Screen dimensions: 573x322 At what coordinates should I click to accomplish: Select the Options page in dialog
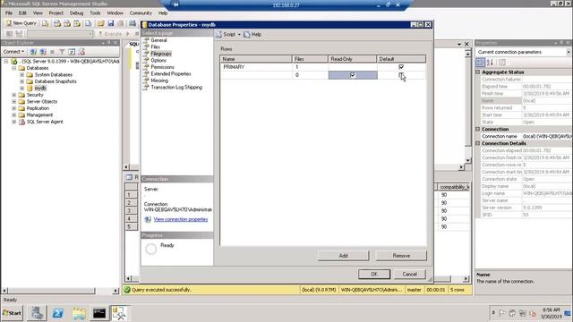click(158, 60)
